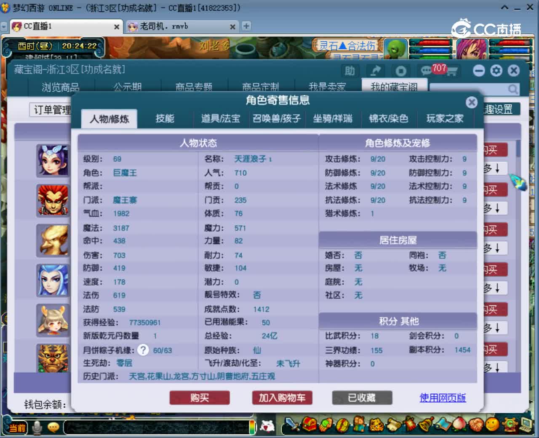This screenshot has height=438, width=539.
Task: Go to 浏览商品 tab in treasure pavilion
Action: click(x=61, y=87)
